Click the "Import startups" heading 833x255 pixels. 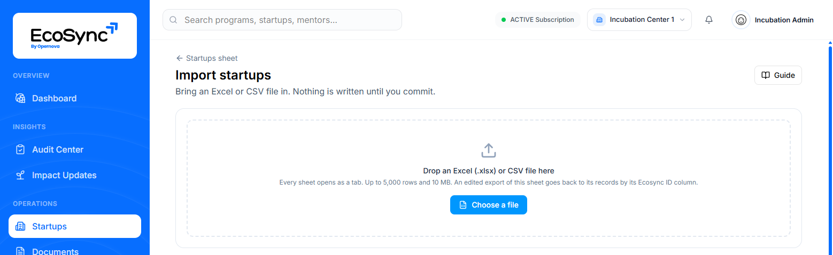click(223, 75)
